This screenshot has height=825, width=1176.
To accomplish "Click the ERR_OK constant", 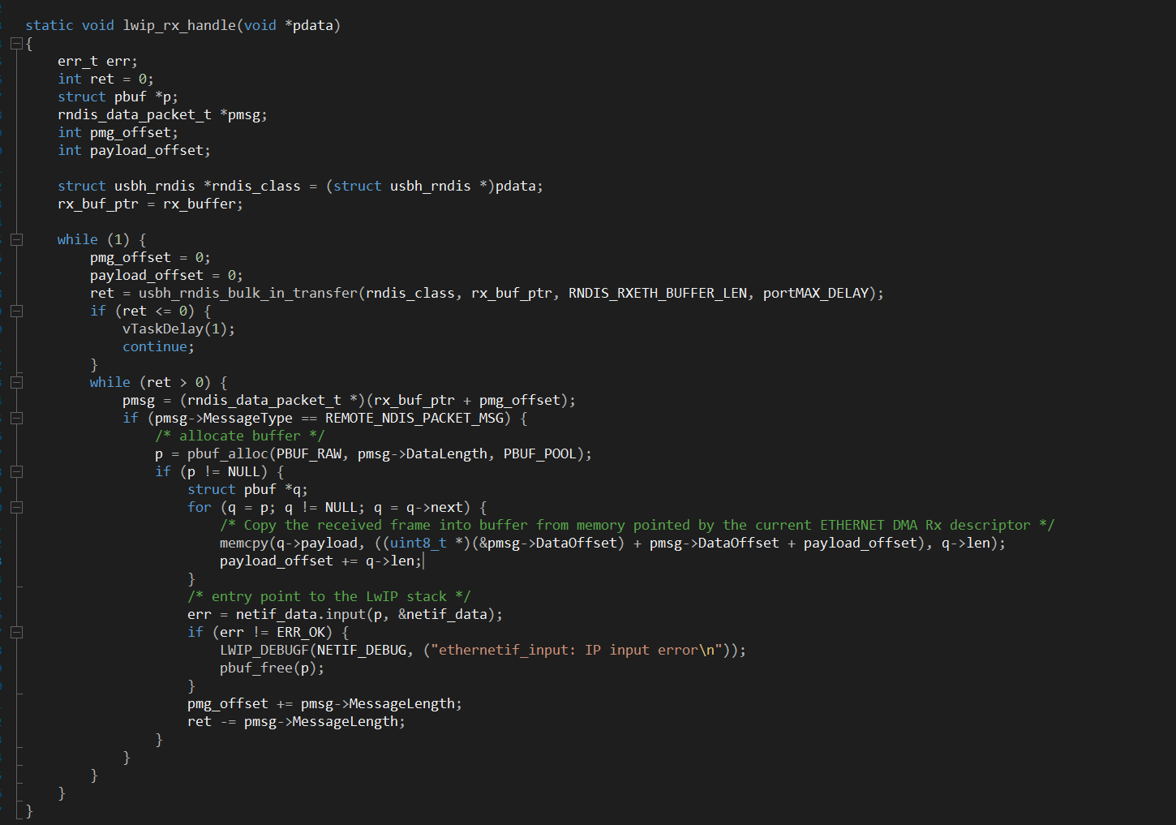I will click(301, 632).
